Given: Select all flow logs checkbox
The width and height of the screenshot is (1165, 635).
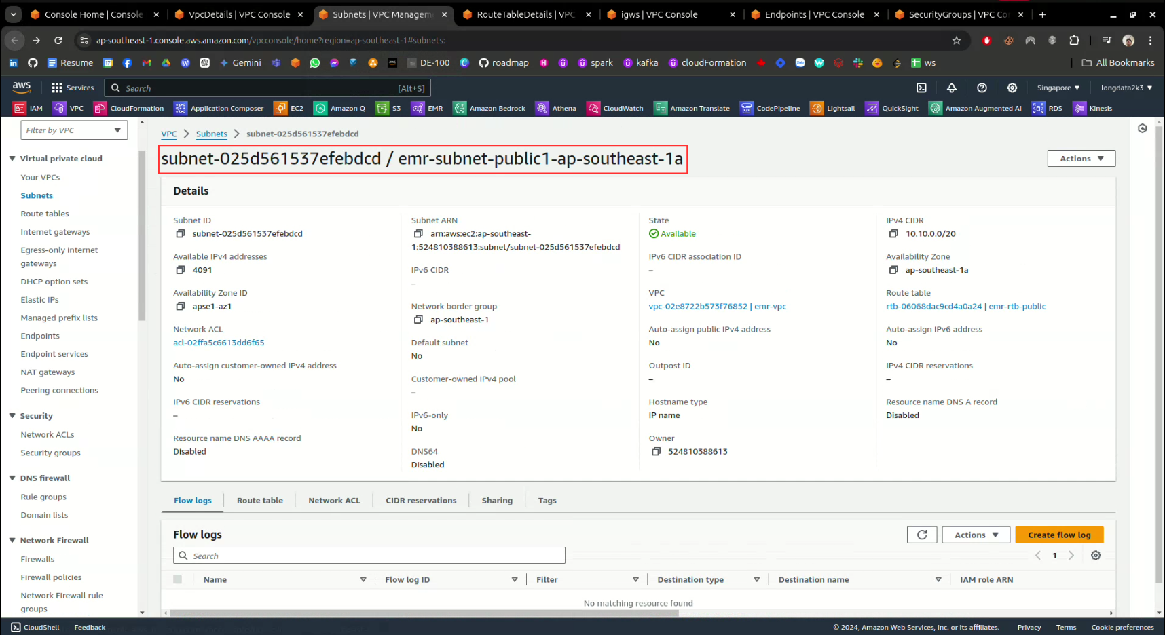Looking at the screenshot, I should pos(178,579).
